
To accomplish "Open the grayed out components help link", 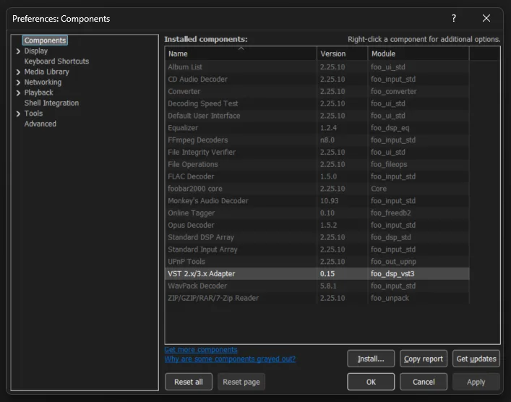I will [x=230, y=359].
